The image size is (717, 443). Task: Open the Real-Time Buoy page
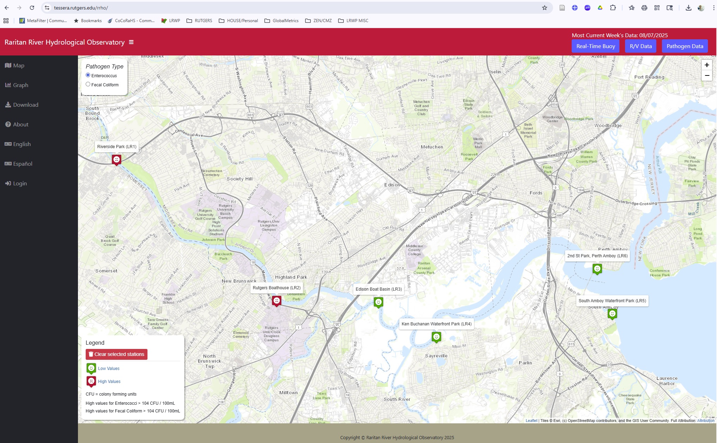pos(595,46)
